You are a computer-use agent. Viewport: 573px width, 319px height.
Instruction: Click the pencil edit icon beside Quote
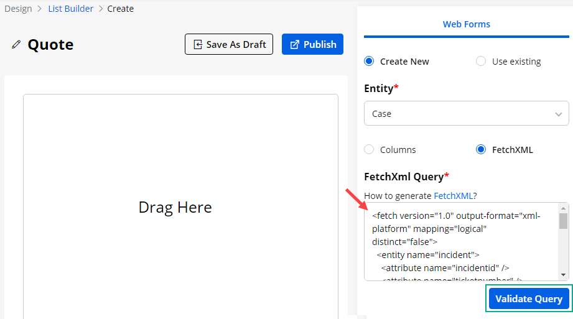click(x=16, y=45)
